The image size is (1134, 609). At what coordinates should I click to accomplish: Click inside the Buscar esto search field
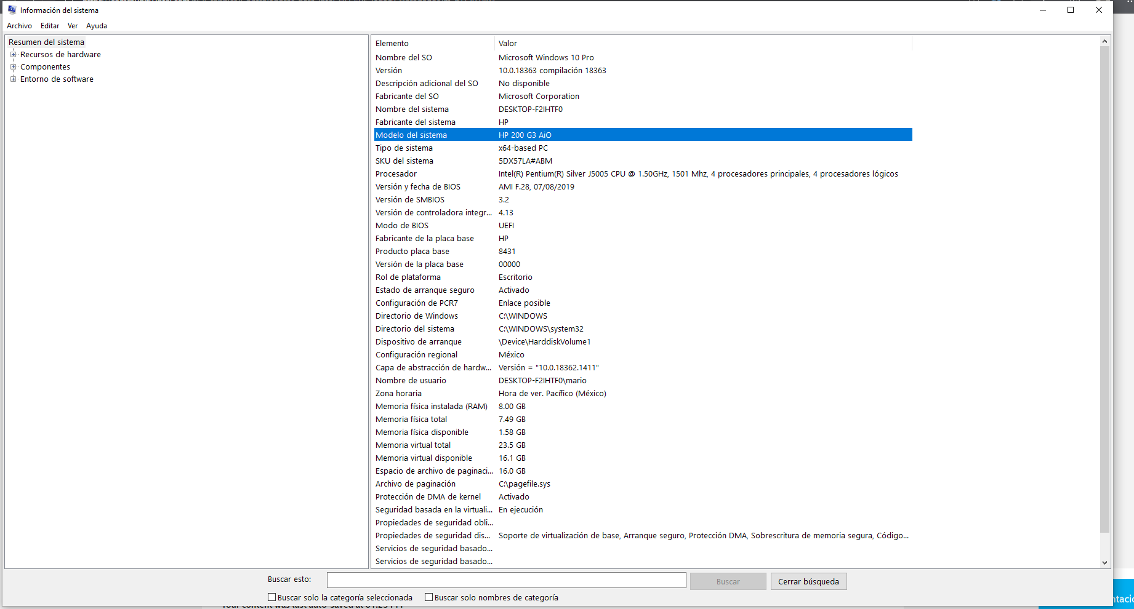(x=506, y=579)
